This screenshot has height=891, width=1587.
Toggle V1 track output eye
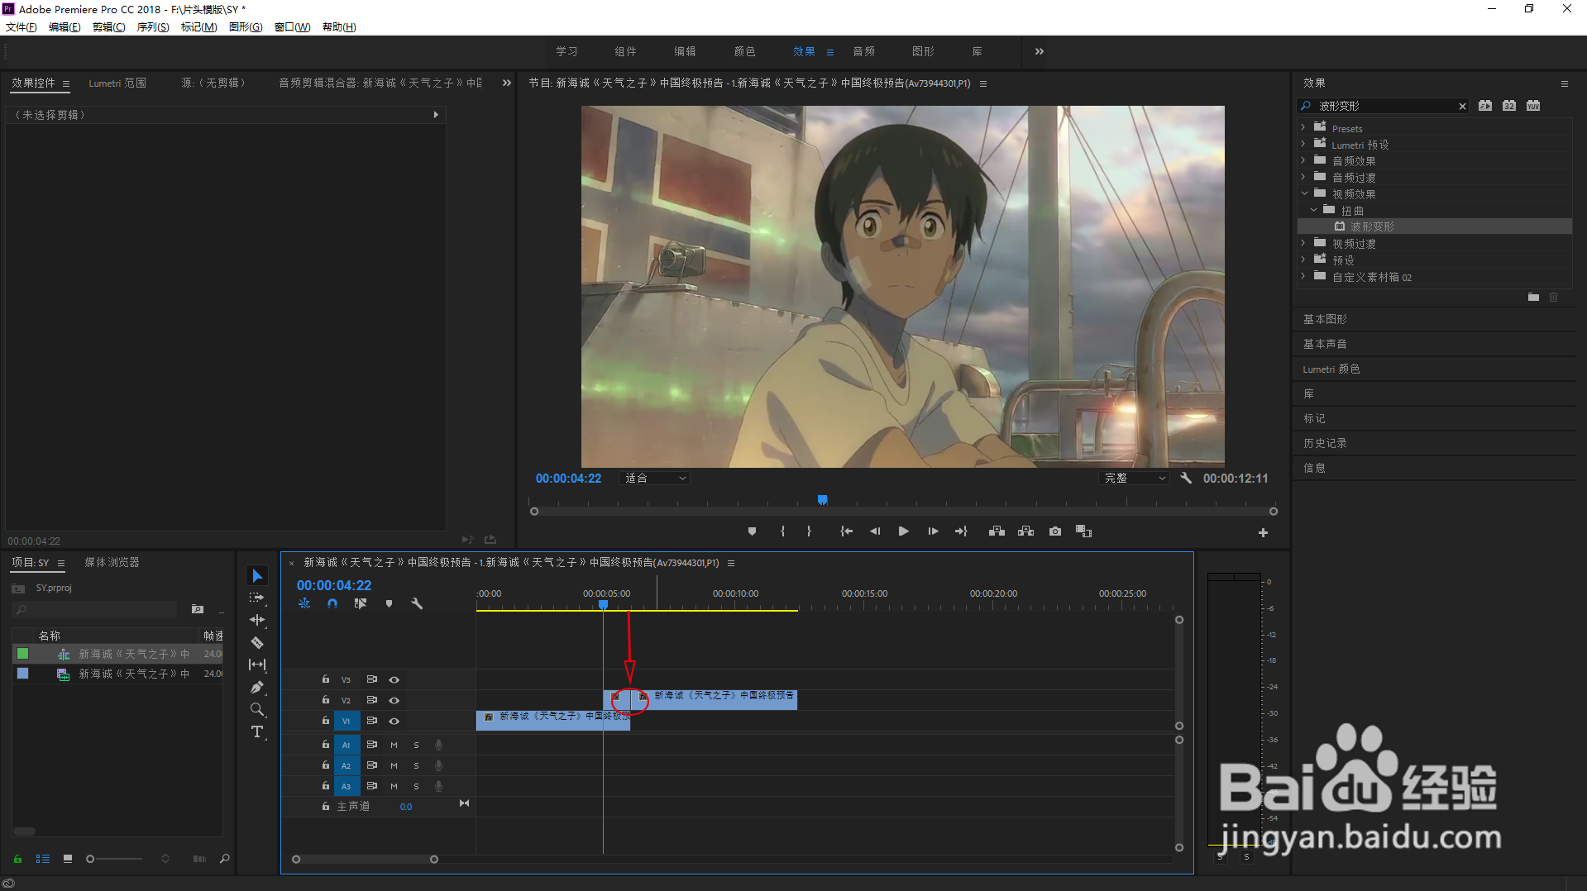(394, 721)
